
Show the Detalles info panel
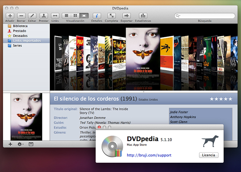97,16
